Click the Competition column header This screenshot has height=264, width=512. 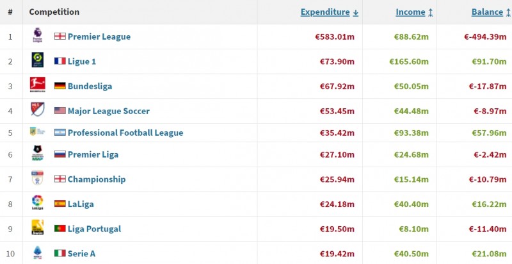54,12
